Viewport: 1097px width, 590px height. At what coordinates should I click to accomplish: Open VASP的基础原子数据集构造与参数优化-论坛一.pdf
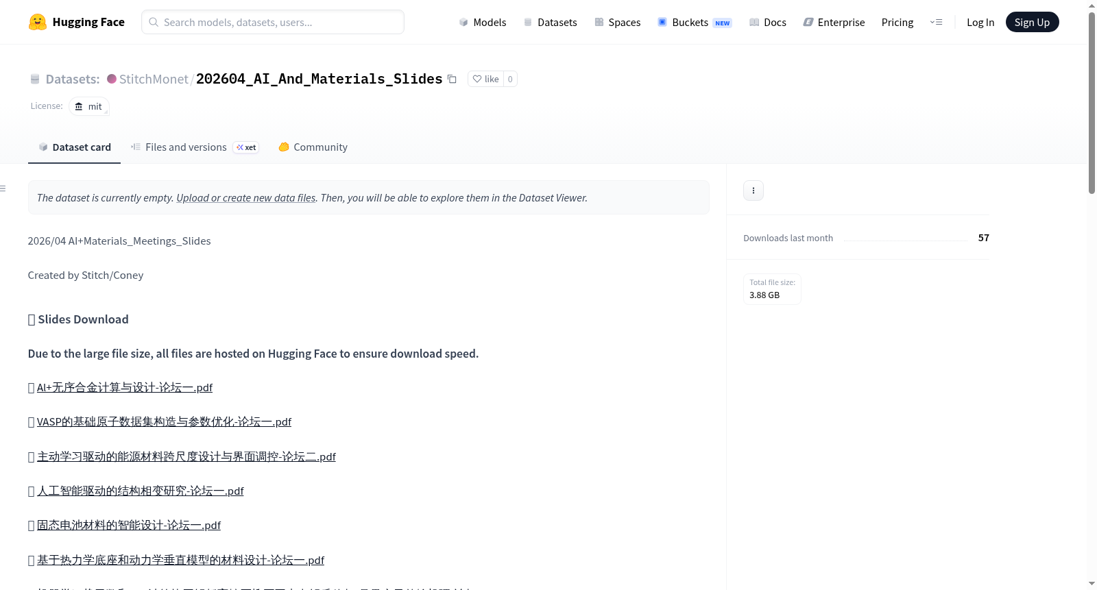(164, 422)
